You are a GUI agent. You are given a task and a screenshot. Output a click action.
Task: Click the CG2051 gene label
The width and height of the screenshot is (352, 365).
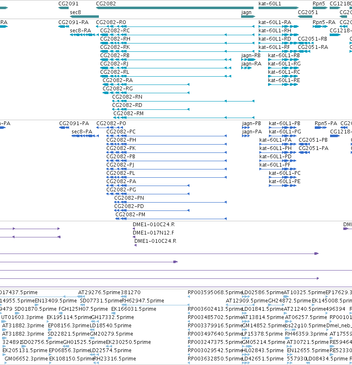coord(308,12)
